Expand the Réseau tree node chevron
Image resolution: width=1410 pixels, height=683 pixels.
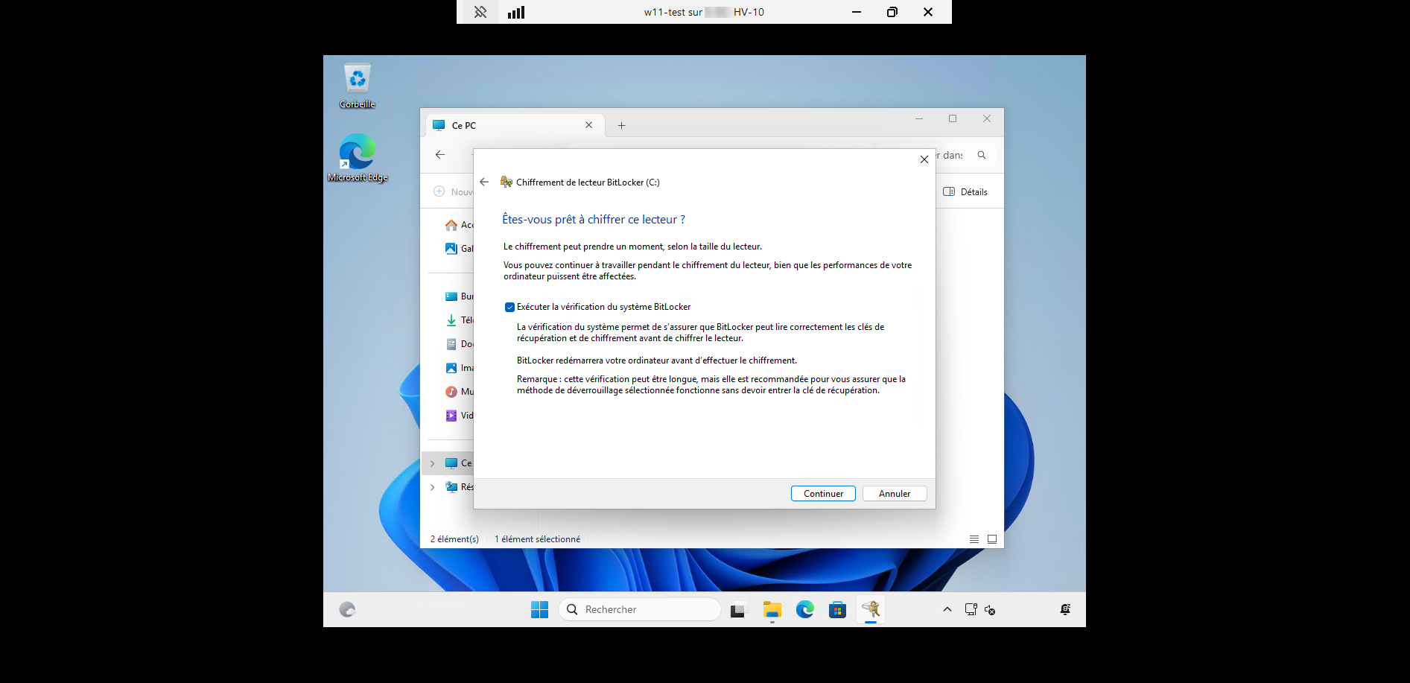tap(432, 487)
